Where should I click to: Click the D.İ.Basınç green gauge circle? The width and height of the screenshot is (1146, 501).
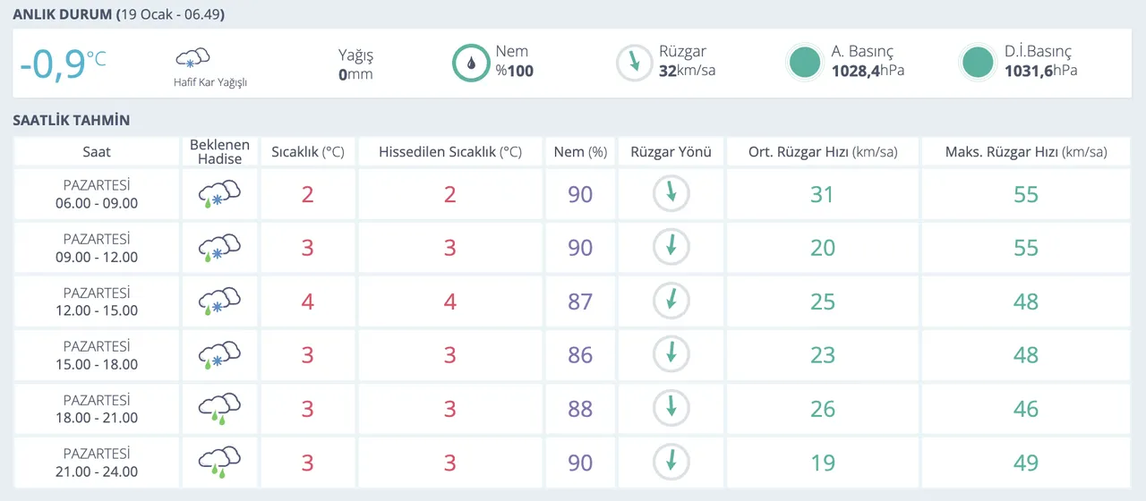pos(977,63)
